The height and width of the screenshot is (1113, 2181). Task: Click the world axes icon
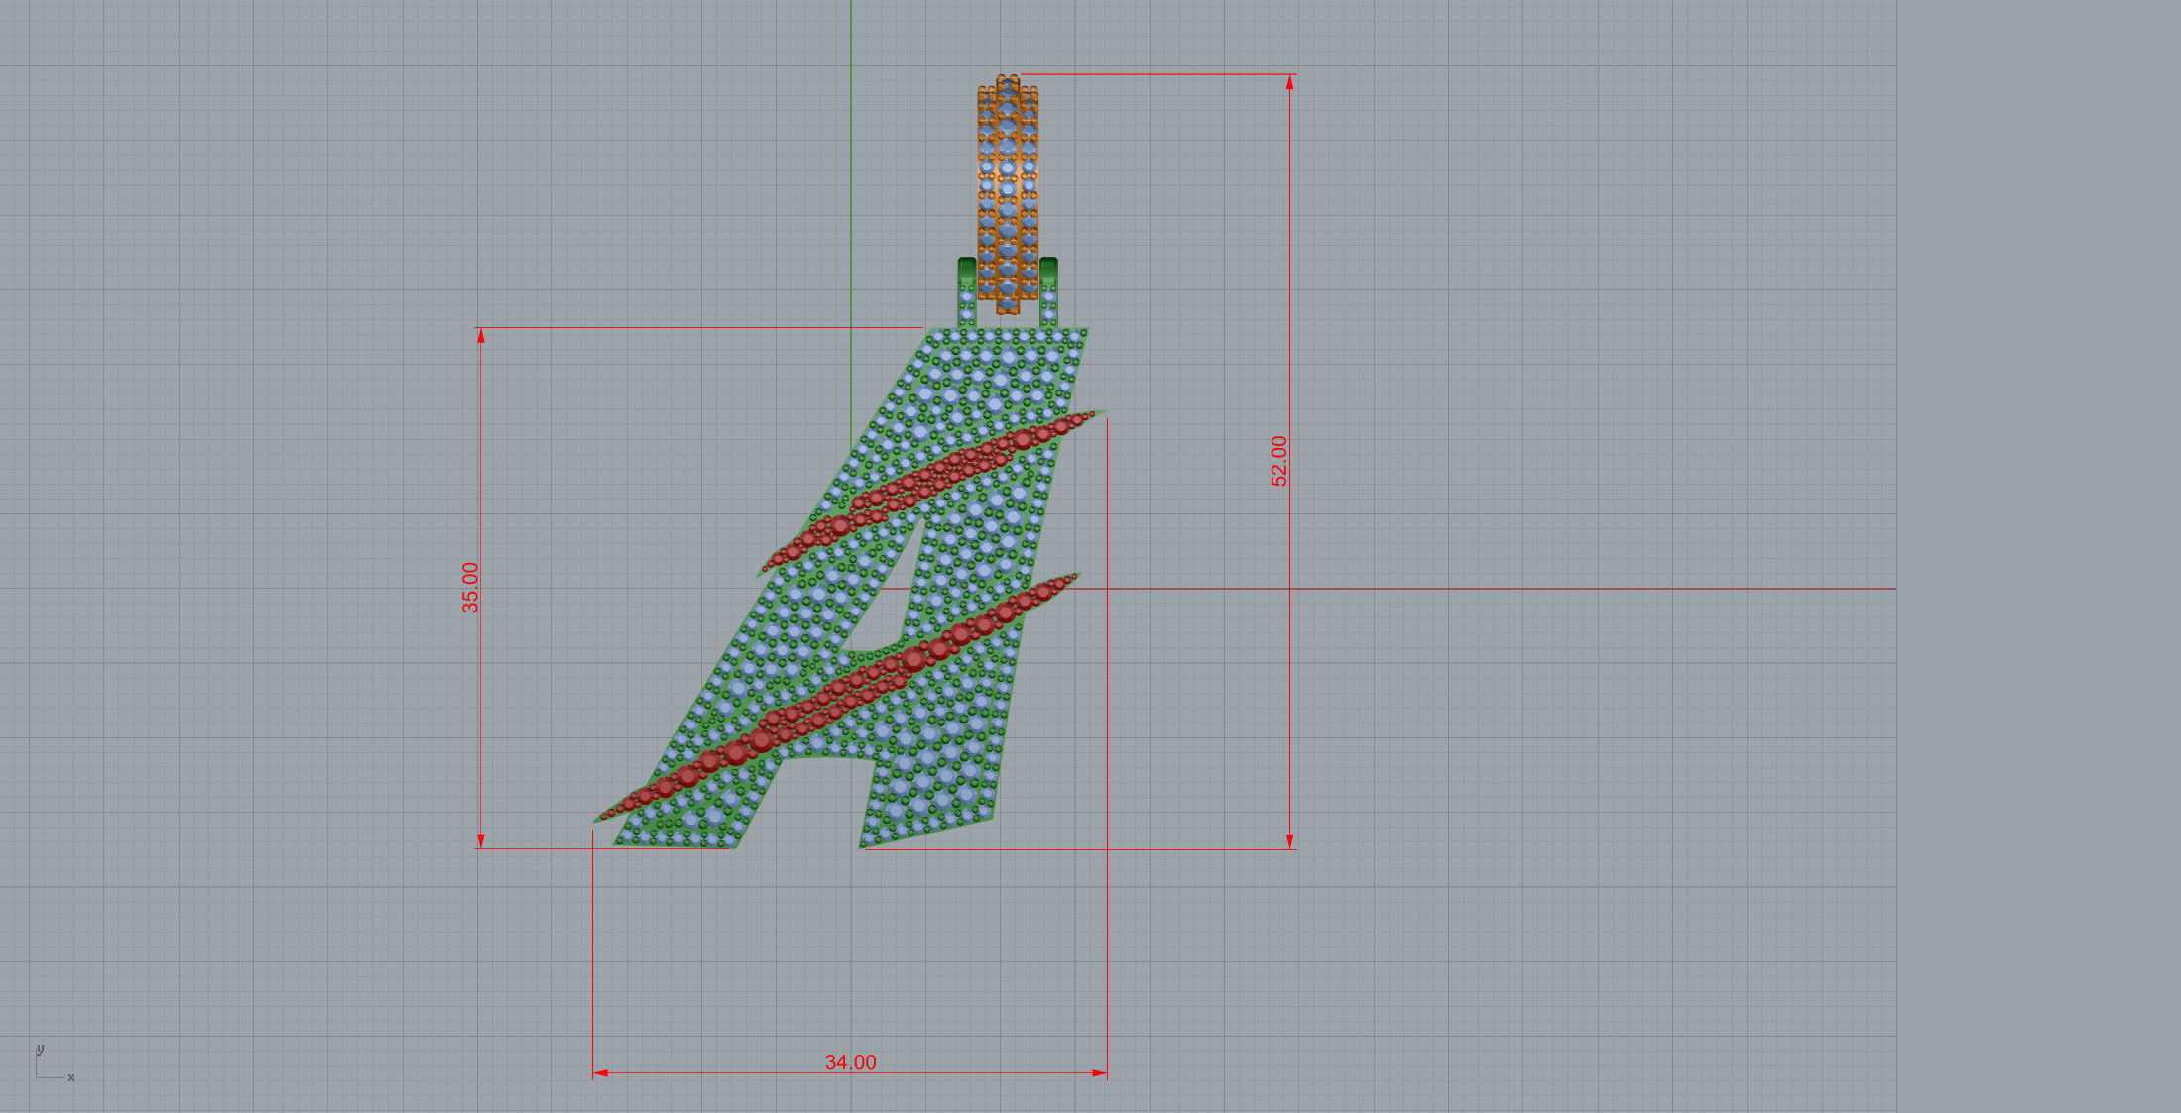point(54,1063)
